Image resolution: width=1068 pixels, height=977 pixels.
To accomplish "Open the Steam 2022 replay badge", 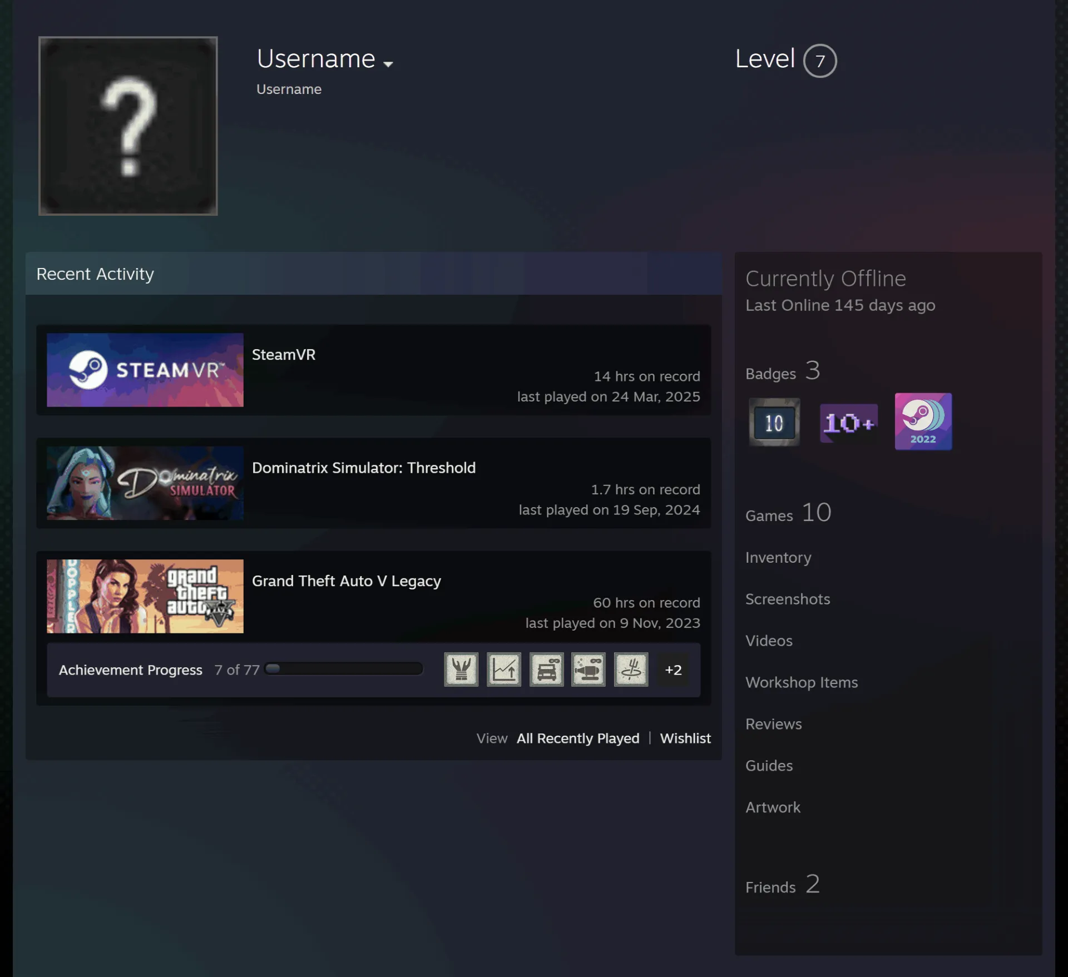I will [x=923, y=421].
